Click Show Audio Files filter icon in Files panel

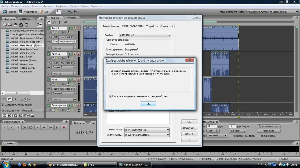point(4,116)
